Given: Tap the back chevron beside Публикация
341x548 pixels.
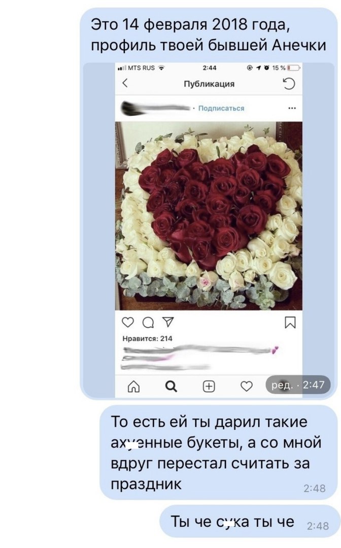Looking at the screenshot, I should click(x=125, y=83).
